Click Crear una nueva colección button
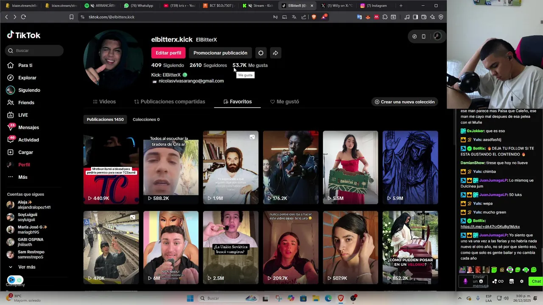This screenshot has width=543, height=305. pyautogui.click(x=404, y=102)
